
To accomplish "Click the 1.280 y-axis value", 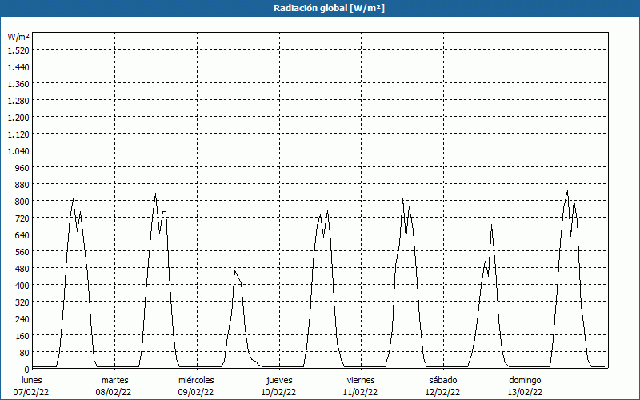I will (18, 101).
